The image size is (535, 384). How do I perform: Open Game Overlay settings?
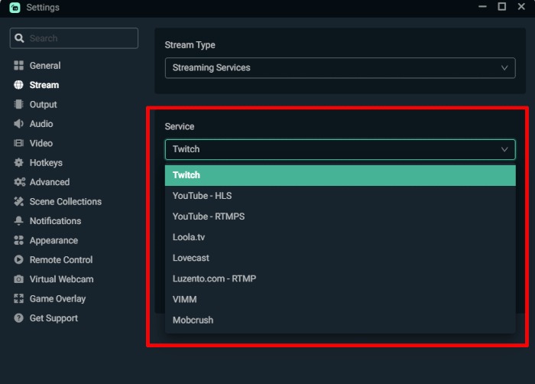tap(57, 298)
